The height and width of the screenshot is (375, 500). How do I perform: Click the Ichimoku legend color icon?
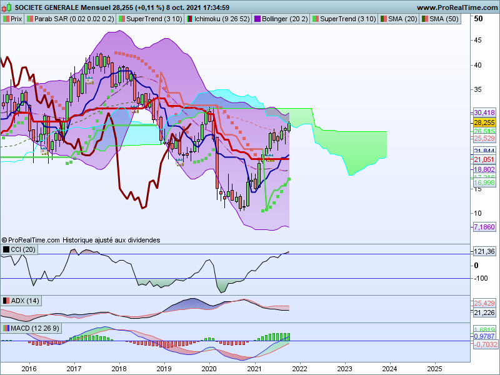pos(190,19)
